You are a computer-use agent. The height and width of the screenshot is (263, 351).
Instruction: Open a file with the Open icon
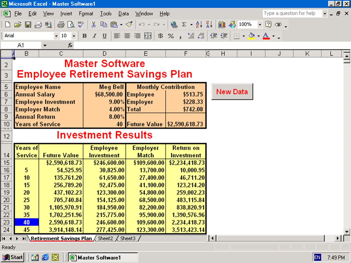(x=18, y=24)
